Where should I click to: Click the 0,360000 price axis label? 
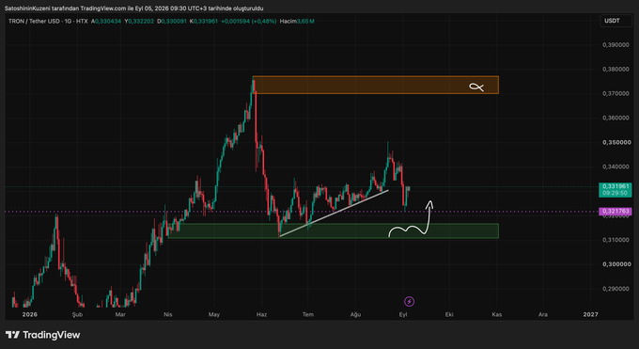point(616,118)
